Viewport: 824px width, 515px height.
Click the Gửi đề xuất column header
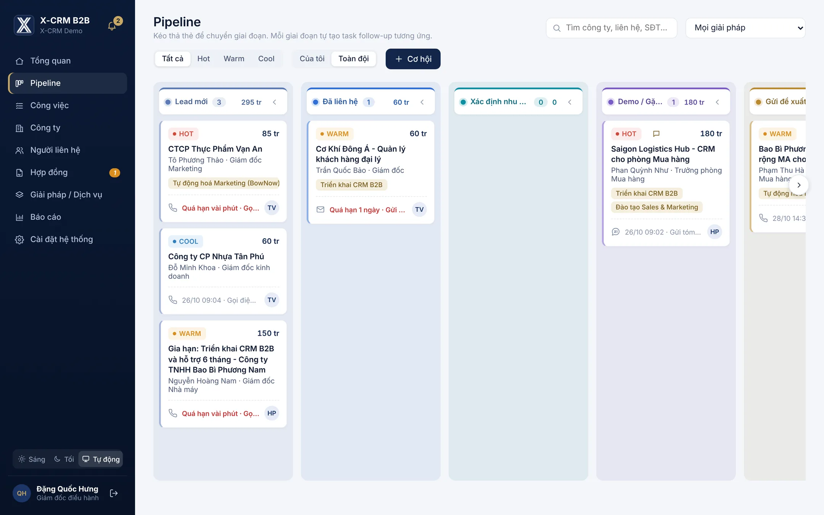pyautogui.click(x=777, y=101)
